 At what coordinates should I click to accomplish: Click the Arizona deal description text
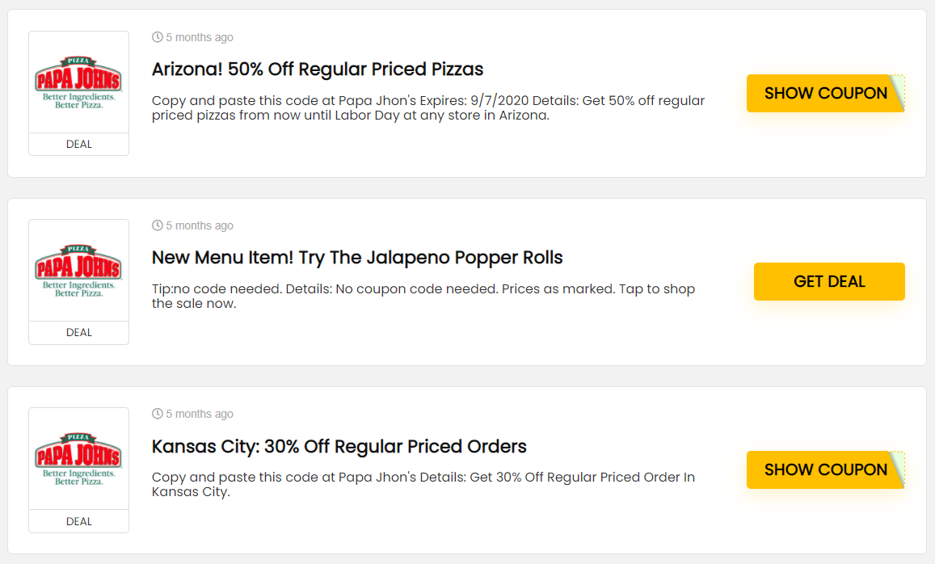(x=428, y=108)
